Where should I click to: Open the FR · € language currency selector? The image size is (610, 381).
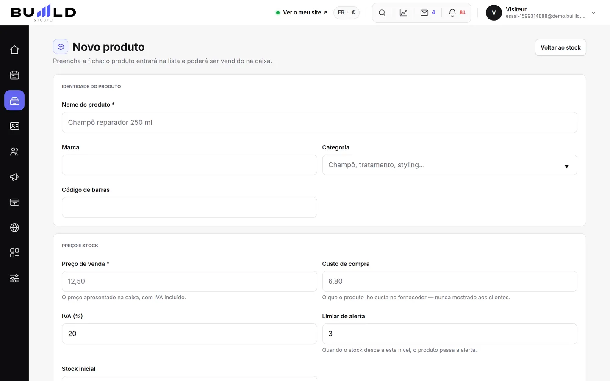[x=347, y=13]
